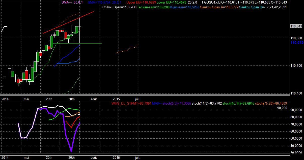This screenshot has width=304, height=160.
Task: Select the green horizontal support line
Action: [77, 43]
